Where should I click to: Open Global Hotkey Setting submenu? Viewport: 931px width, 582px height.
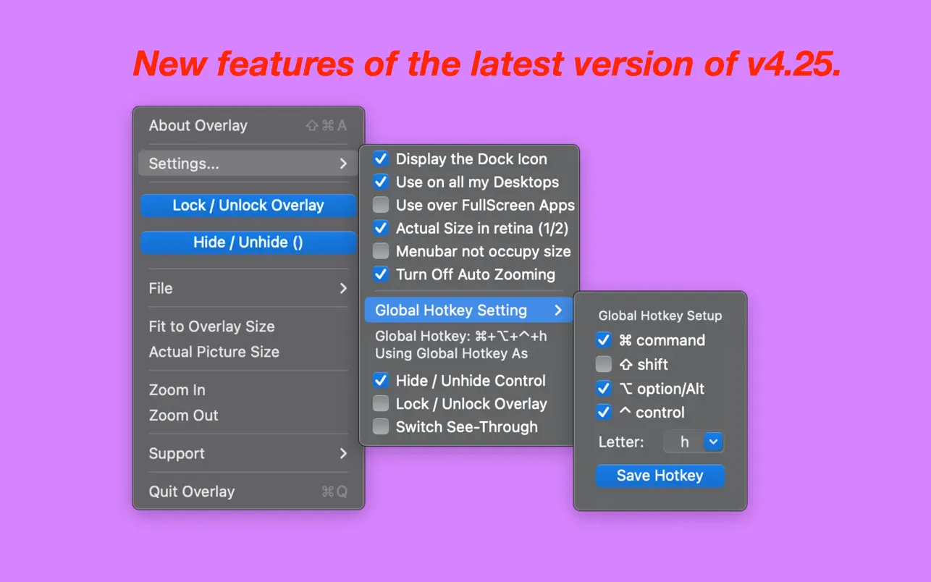tap(468, 311)
